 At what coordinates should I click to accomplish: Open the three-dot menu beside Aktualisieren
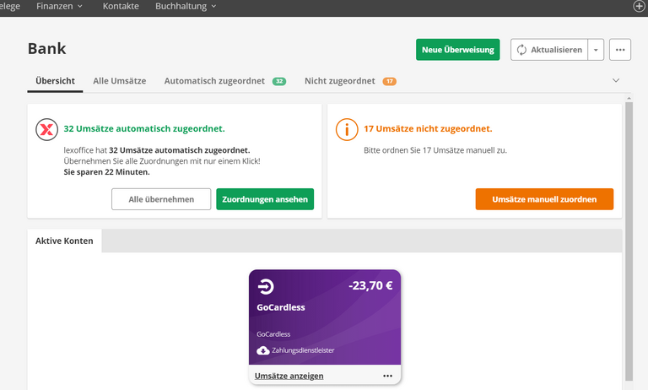pos(620,50)
